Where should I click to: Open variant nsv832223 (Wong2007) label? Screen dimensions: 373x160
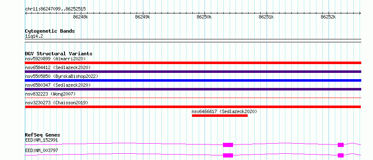[50, 94]
